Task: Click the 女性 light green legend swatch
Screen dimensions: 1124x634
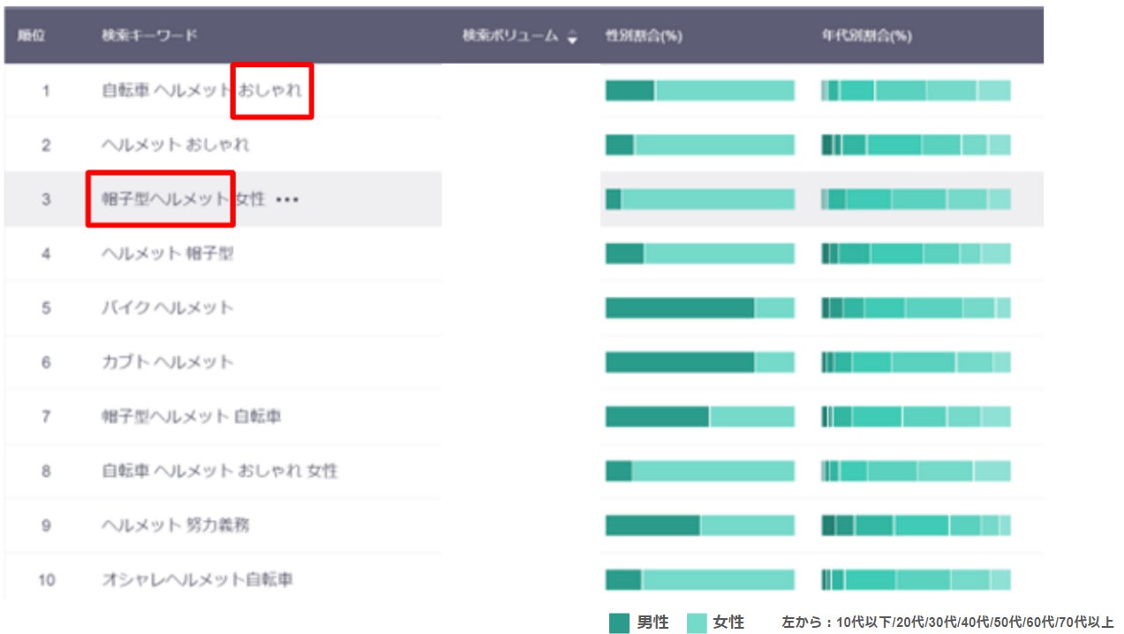Action: pos(697,623)
